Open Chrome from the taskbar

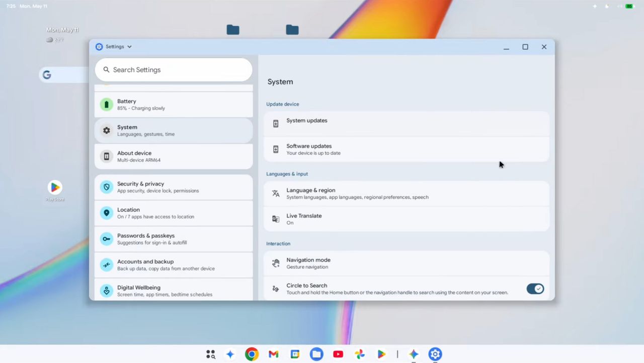(252, 354)
